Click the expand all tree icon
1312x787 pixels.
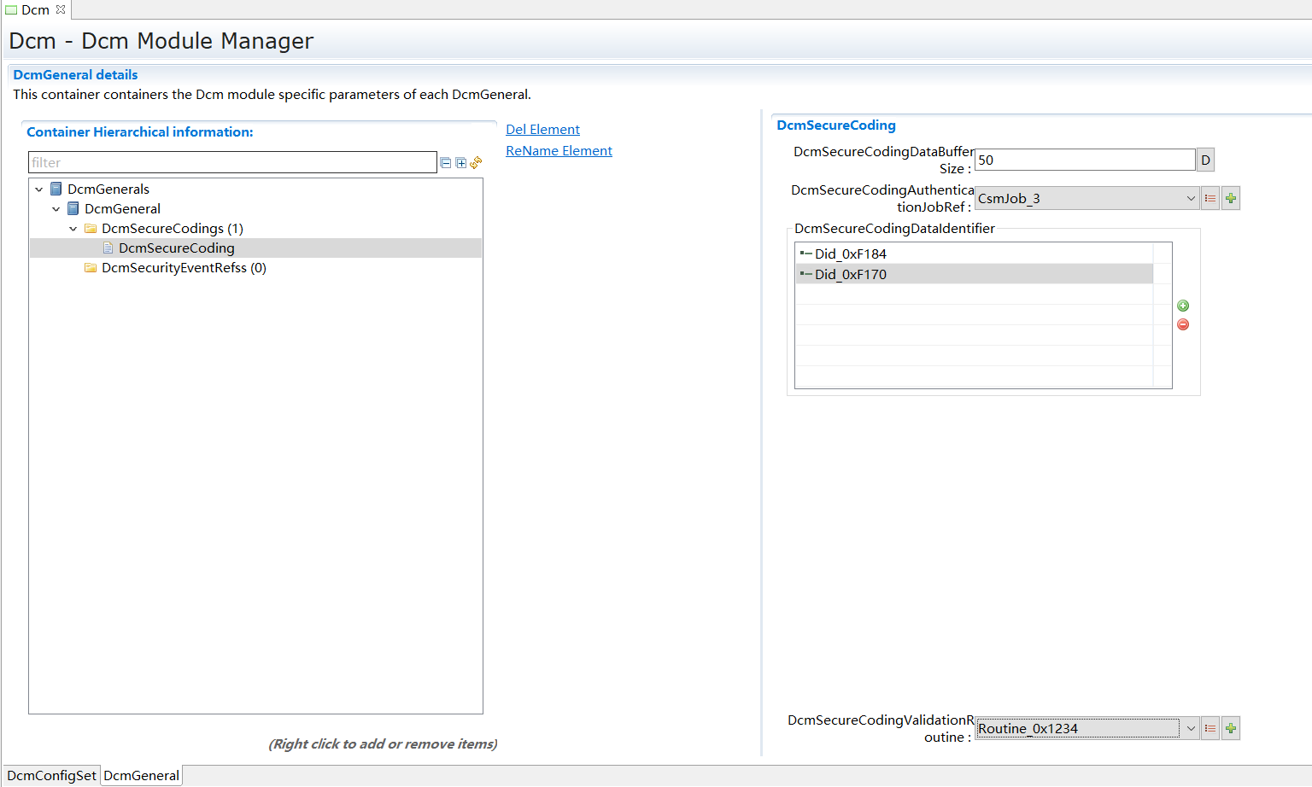461,163
